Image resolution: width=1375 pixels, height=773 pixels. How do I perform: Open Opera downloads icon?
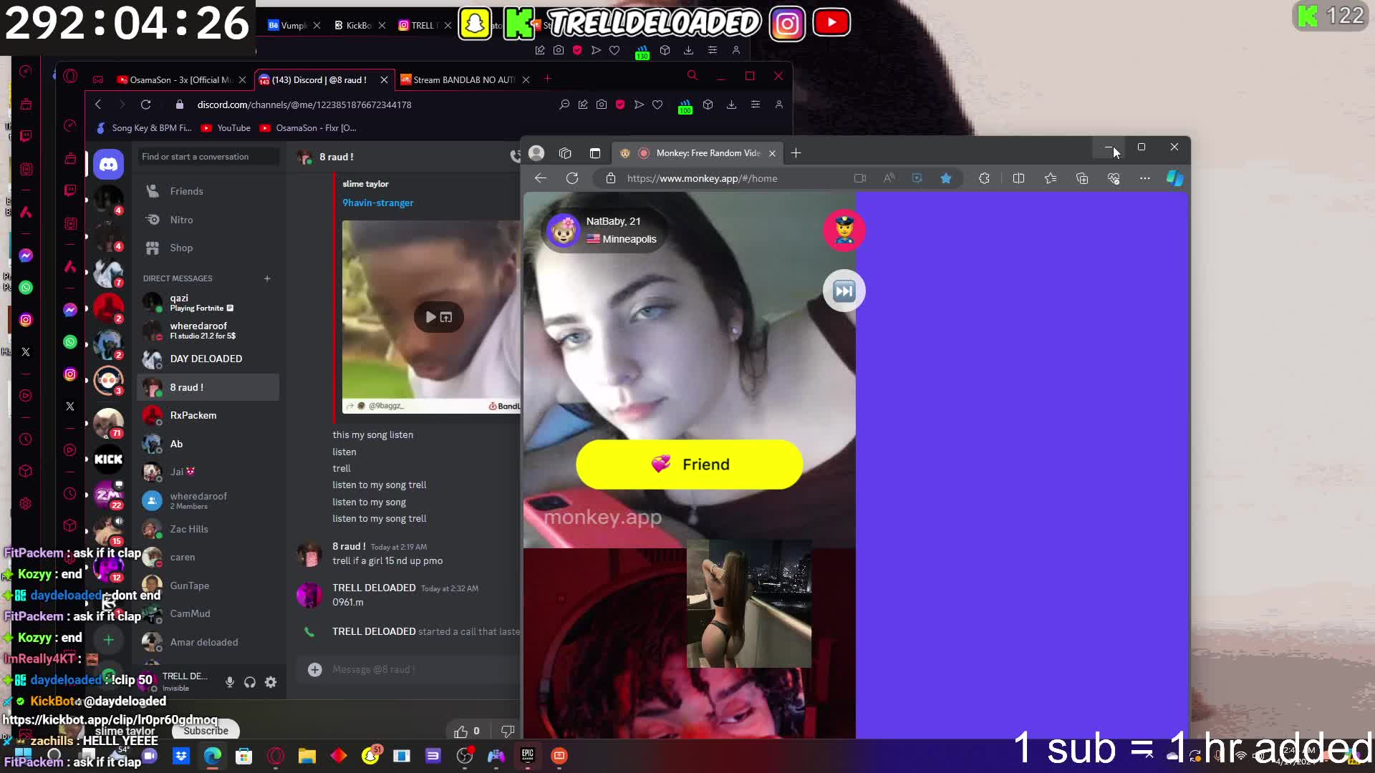click(x=731, y=104)
